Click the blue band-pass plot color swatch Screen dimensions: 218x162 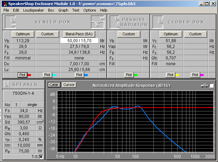click(86, 75)
